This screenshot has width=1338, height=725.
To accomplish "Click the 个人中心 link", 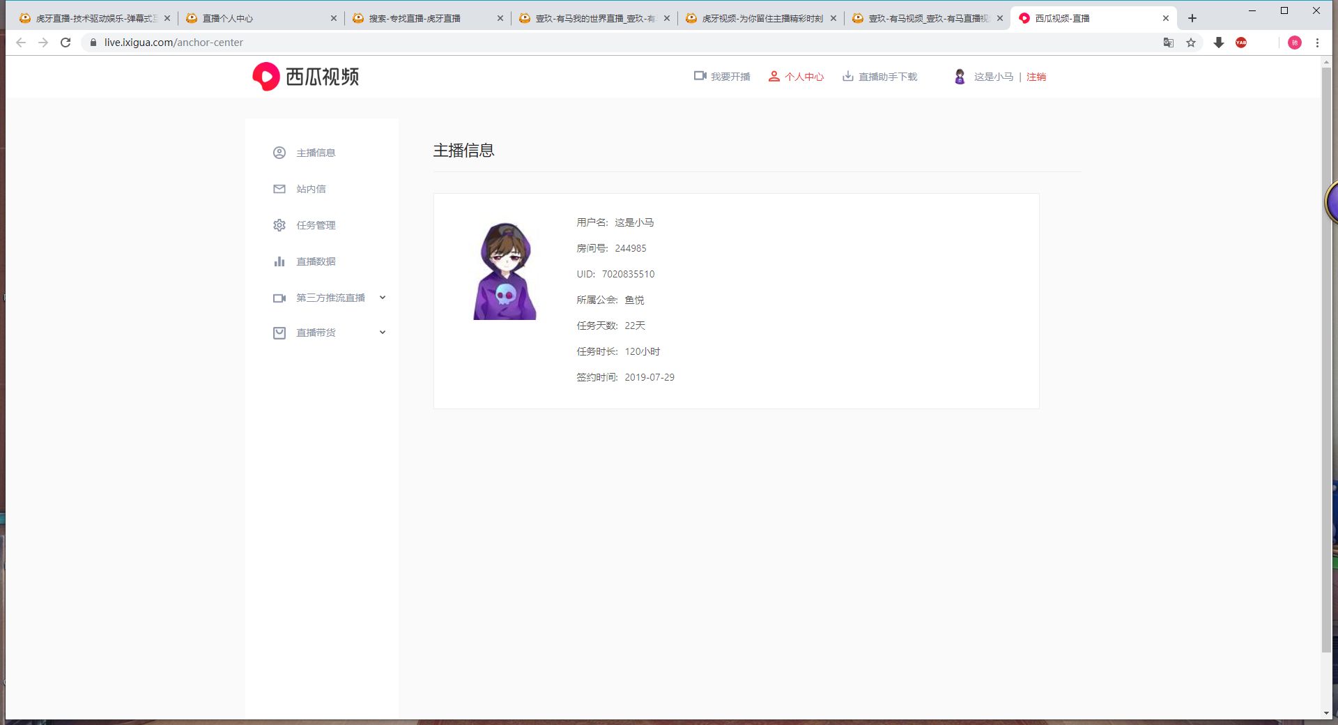I will pos(796,77).
